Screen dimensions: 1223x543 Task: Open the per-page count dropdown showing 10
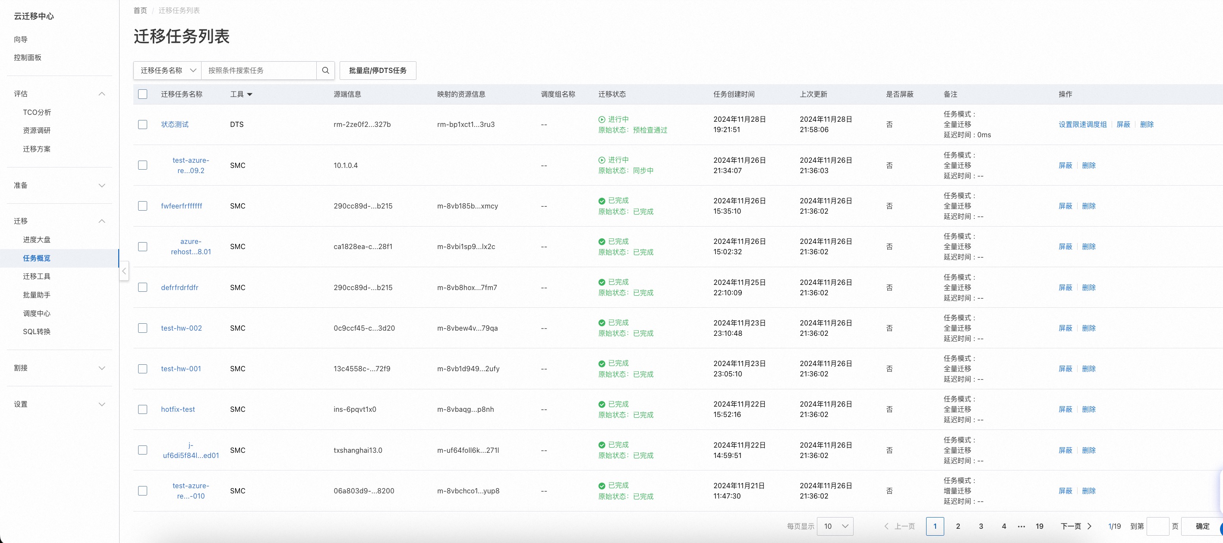(x=835, y=526)
